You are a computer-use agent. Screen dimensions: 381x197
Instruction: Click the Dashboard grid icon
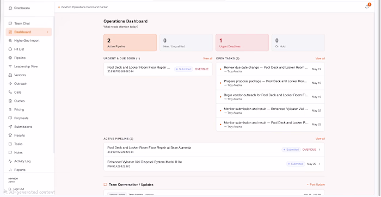pyautogui.click(x=10, y=32)
